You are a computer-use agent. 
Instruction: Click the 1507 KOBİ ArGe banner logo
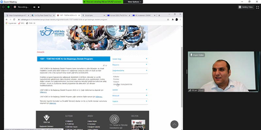(x=52, y=32)
